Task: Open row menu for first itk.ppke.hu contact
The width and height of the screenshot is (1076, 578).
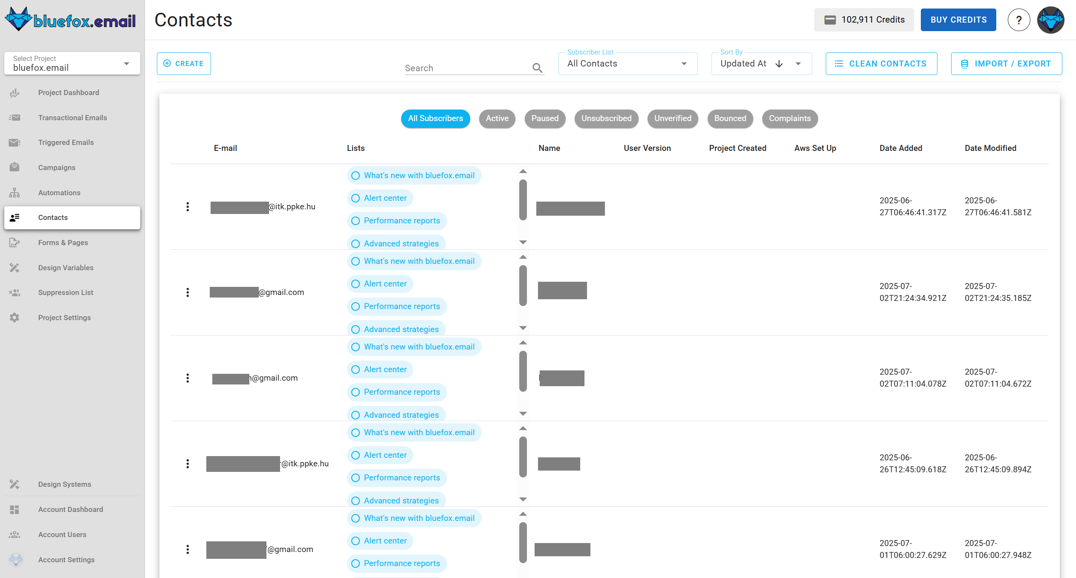Action: pyautogui.click(x=188, y=207)
